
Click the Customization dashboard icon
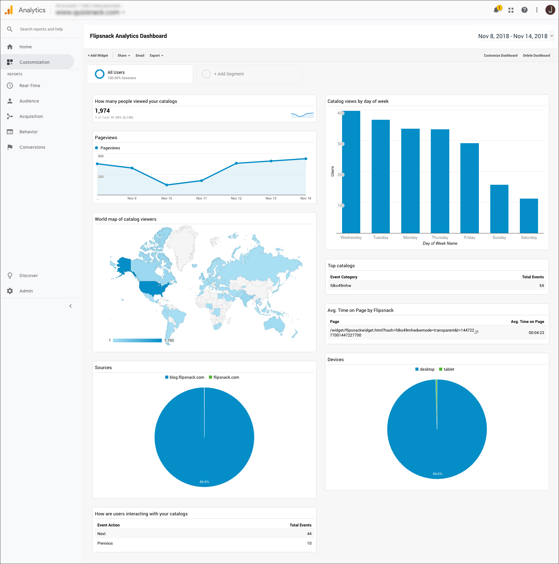(x=10, y=62)
